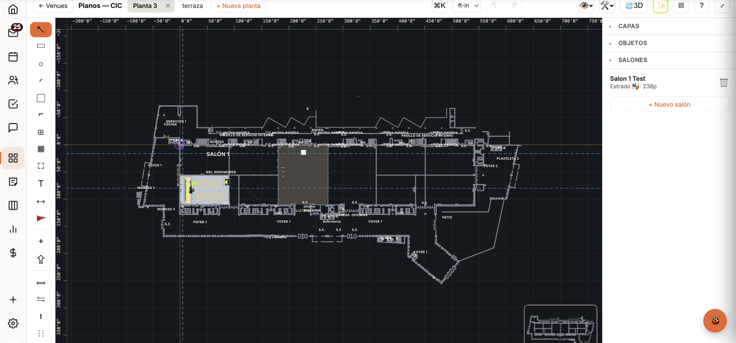Click the redo arrow button
The width and height of the screenshot is (736, 343).
[x=515, y=6]
